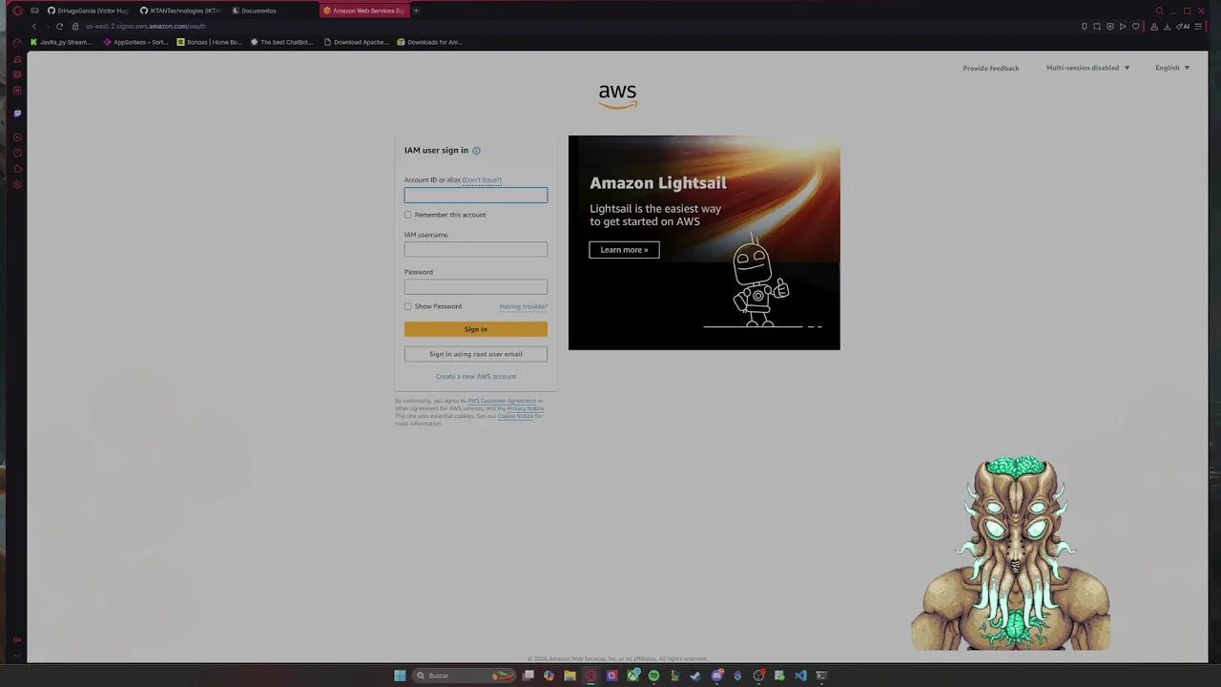Click the search tabs magnifier icon

point(1160,10)
